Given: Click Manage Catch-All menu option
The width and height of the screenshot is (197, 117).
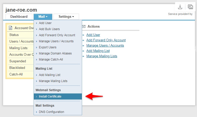Looking at the screenshot, I should pos(51,60).
